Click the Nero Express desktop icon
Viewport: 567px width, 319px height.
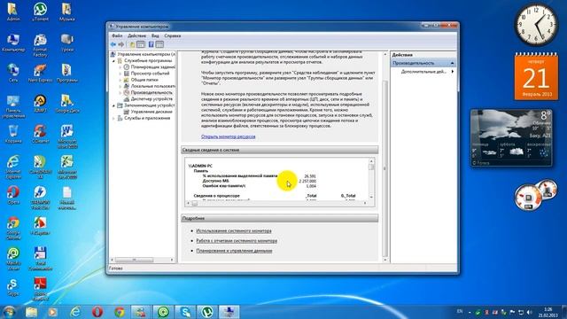pyautogui.click(x=40, y=73)
